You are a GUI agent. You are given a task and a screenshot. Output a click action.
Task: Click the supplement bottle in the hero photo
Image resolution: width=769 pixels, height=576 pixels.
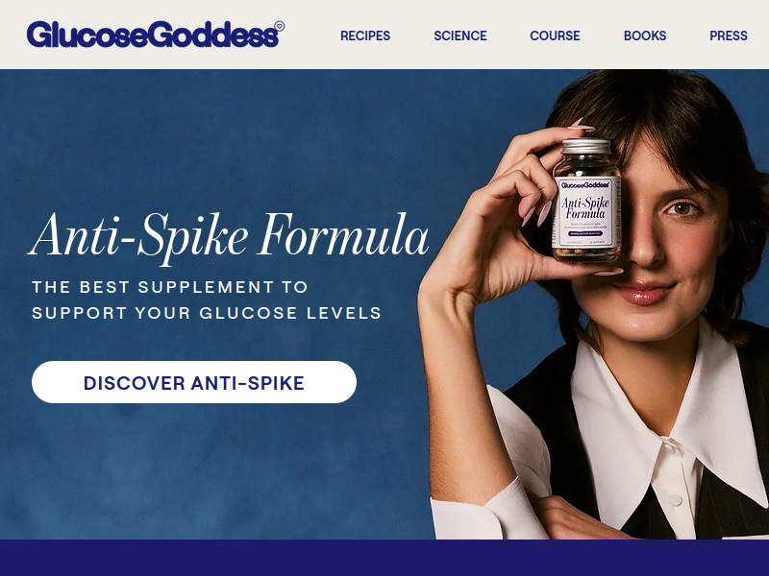(587, 199)
